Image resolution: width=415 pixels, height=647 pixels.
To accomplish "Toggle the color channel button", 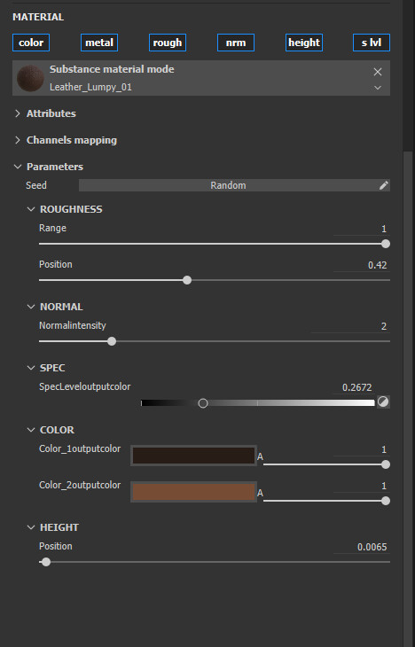I will point(31,43).
